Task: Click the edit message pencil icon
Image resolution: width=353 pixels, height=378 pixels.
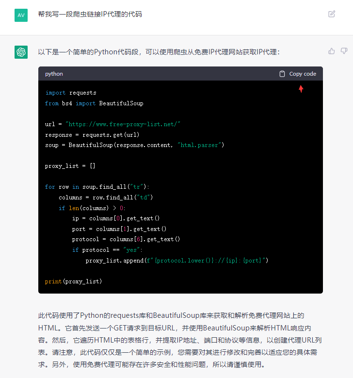Action: pos(332,14)
